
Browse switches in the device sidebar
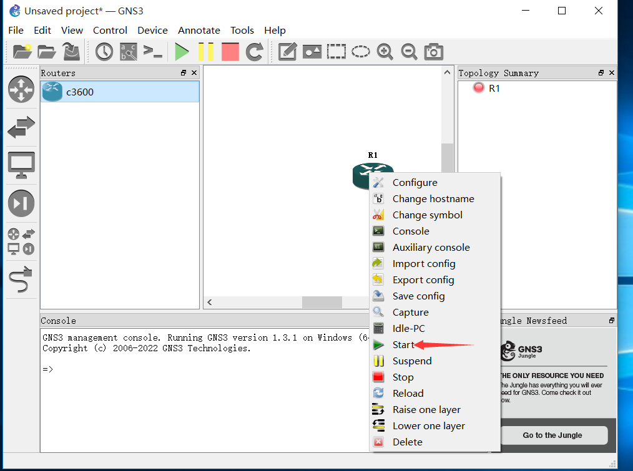21,127
